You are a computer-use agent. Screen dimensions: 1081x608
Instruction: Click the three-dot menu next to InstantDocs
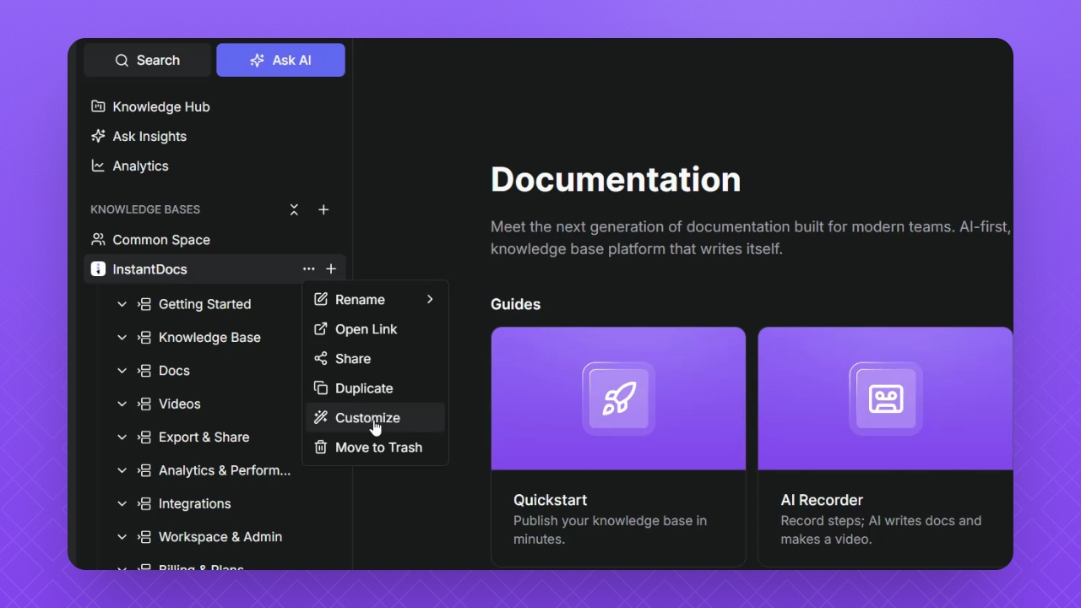(x=308, y=269)
